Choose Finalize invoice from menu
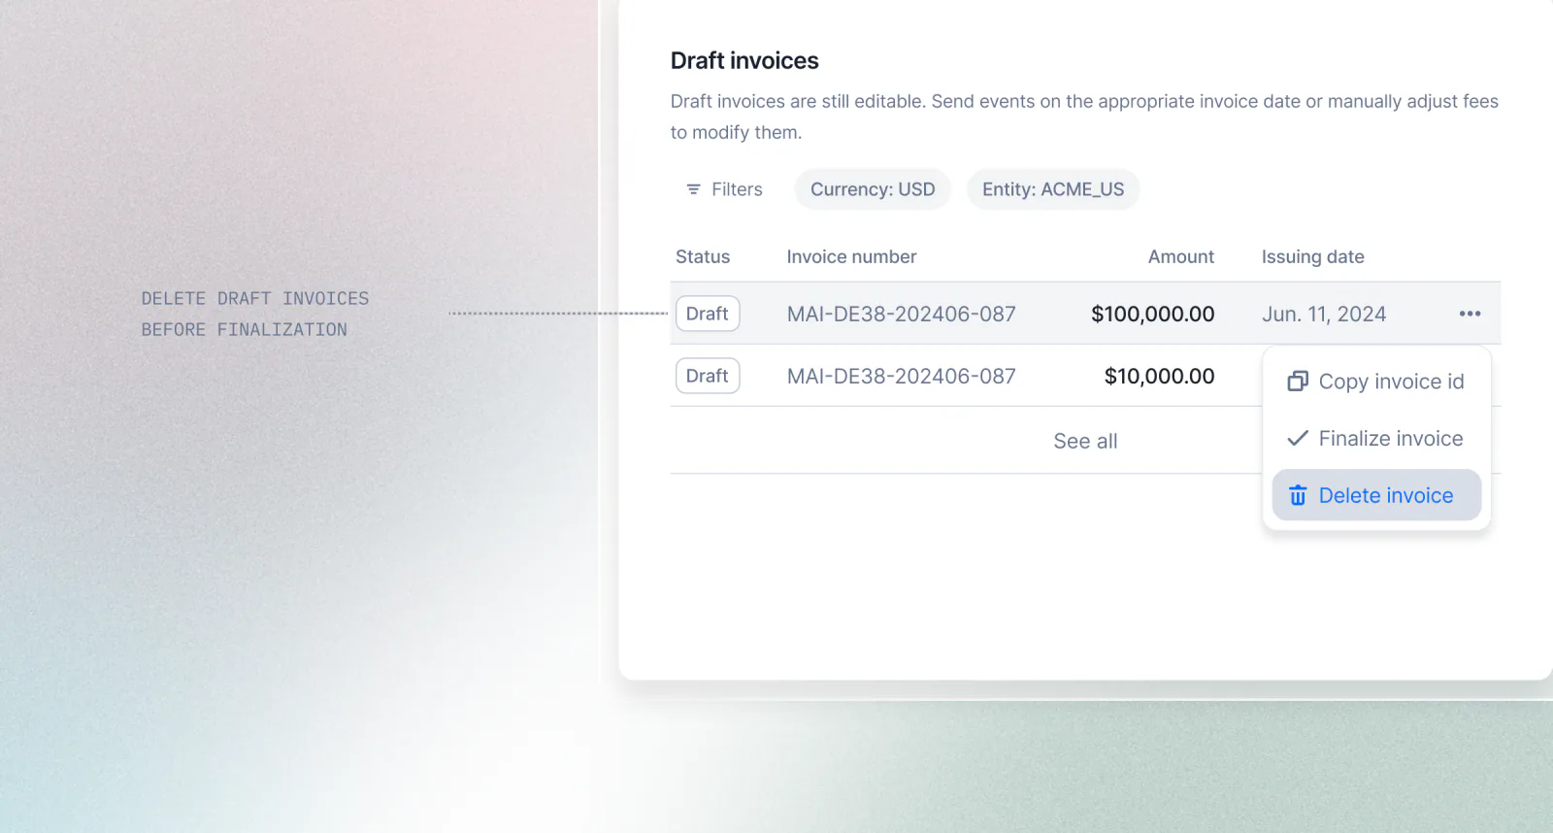Image resolution: width=1553 pixels, height=833 pixels. click(1376, 438)
